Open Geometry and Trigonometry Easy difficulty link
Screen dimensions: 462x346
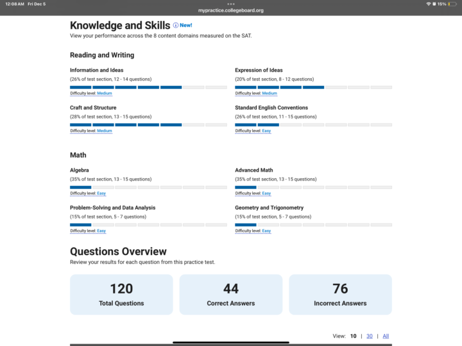(x=266, y=231)
